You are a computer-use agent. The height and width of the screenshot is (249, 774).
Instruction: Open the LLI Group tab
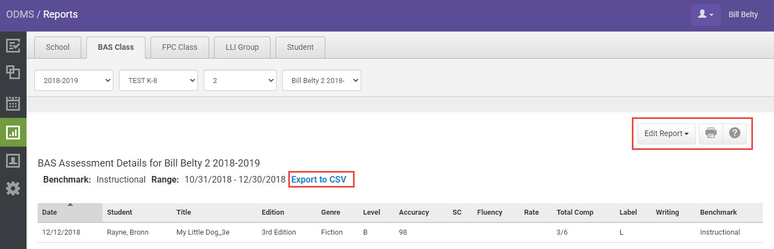242,47
